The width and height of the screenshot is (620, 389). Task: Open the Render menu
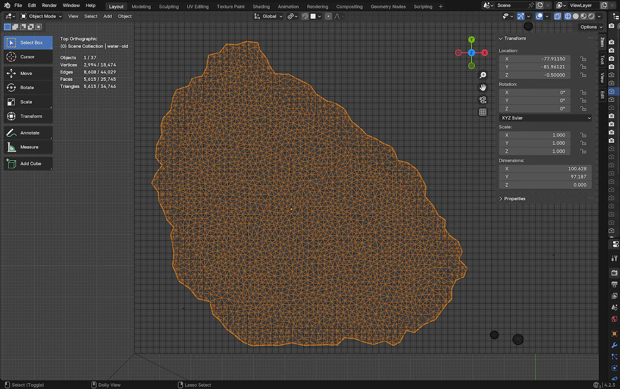click(49, 5)
